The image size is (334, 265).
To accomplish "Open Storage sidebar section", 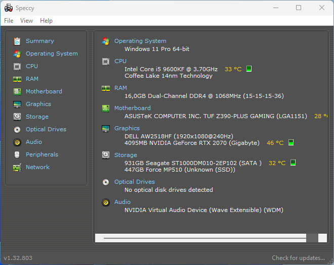I will tap(37, 117).
